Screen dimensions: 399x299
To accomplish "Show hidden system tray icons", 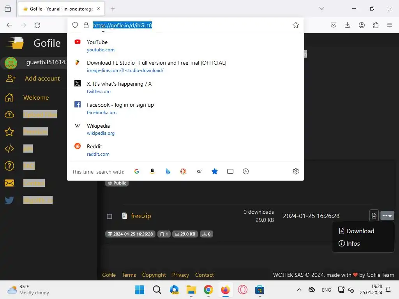I will [x=299, y=290].
